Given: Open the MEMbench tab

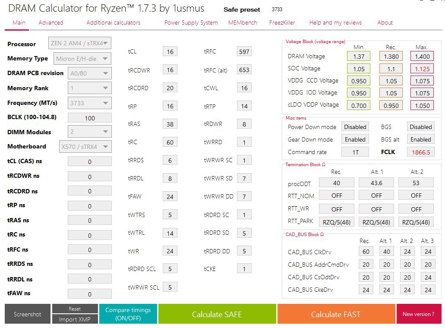Looking at the screenshot, I should pyautogui.click(x=243, y=23).
